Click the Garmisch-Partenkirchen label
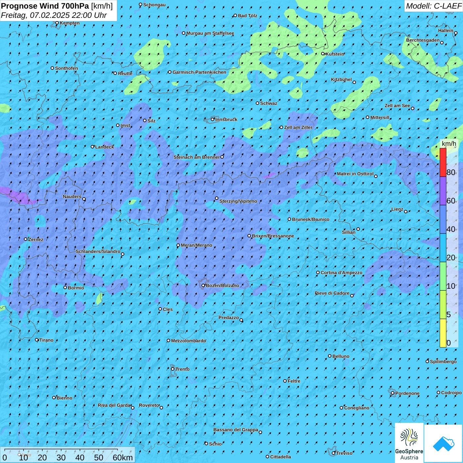Screen dimensions: 463x463 coord(199,72)
